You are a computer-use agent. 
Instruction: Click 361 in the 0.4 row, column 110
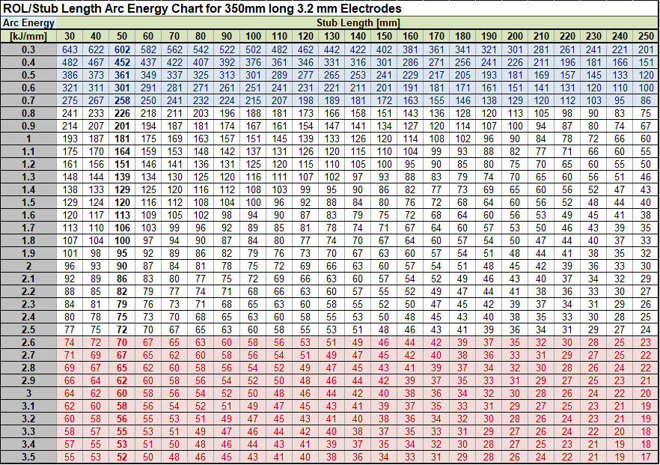click(279, 62)
